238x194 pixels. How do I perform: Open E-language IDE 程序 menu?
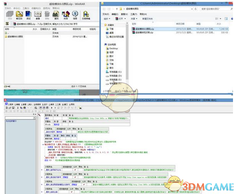coord(11,104)
